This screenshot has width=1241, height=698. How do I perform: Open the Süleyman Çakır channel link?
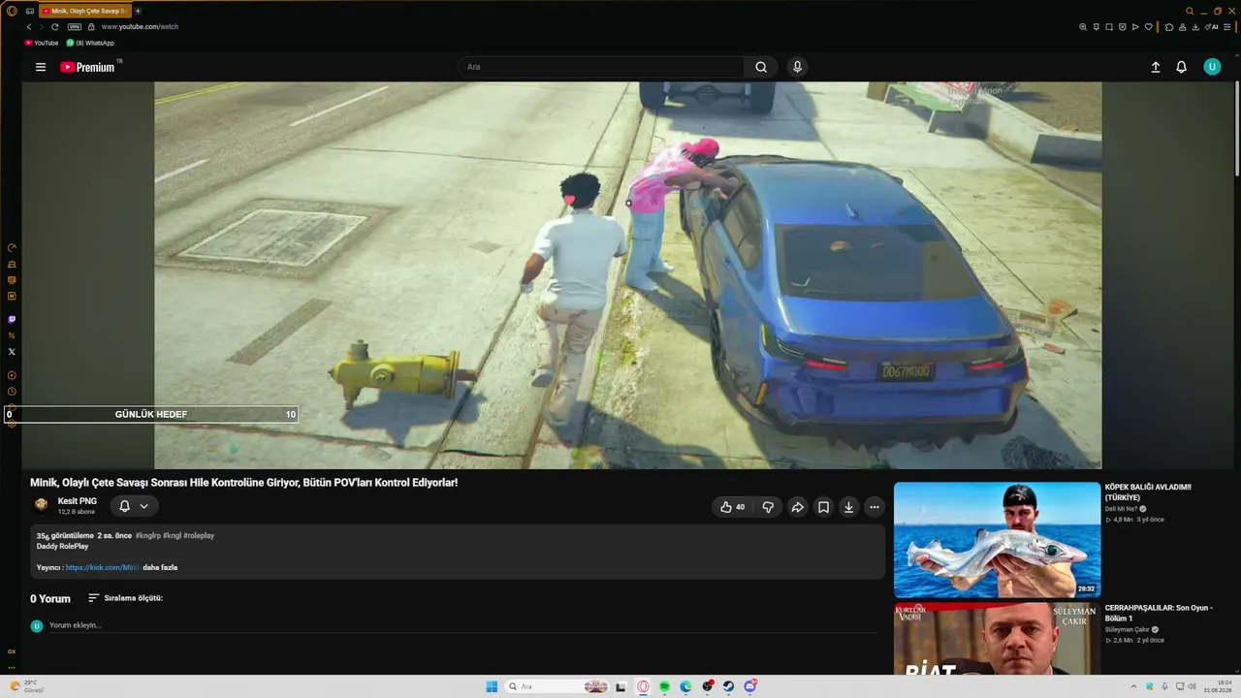(1128, 629)
